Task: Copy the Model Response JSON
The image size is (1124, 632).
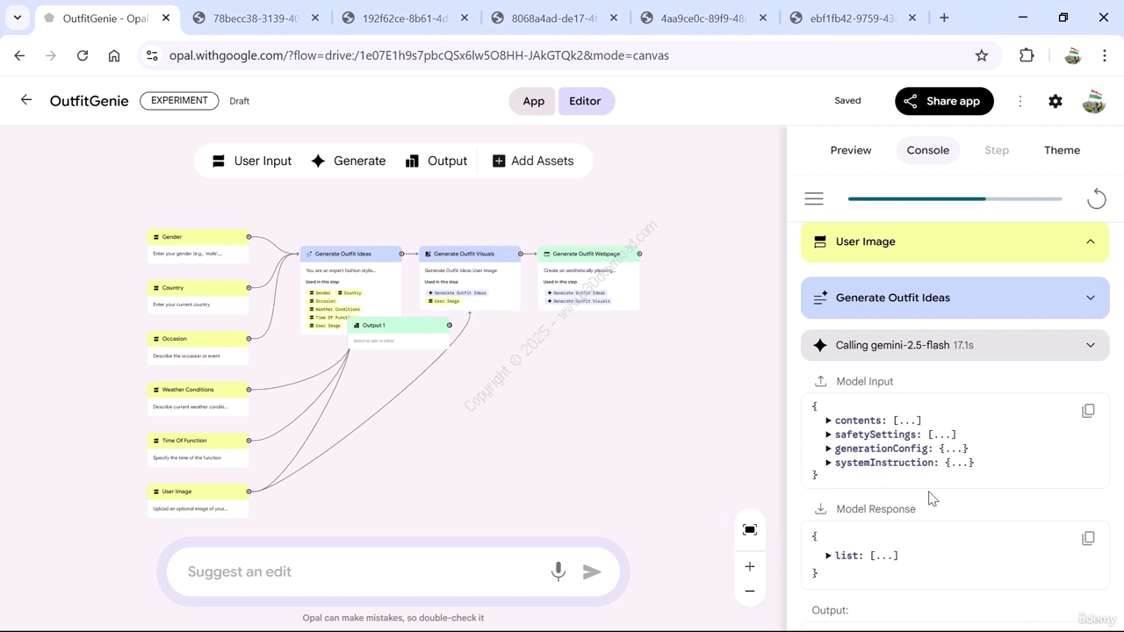Action: 1088,538
